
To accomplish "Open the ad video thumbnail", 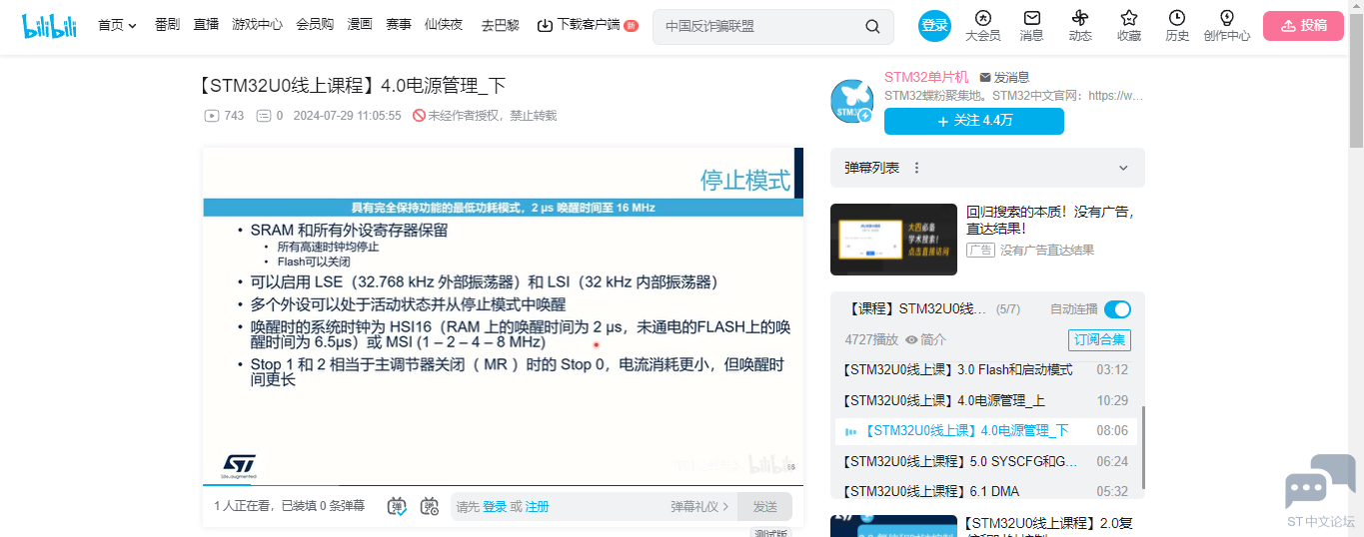I will (x=893, y=240).
